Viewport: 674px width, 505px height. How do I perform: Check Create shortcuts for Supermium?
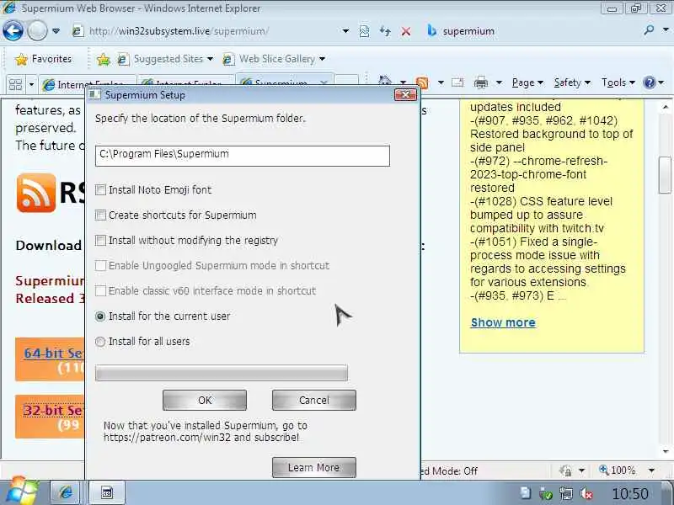pos(100,215)
